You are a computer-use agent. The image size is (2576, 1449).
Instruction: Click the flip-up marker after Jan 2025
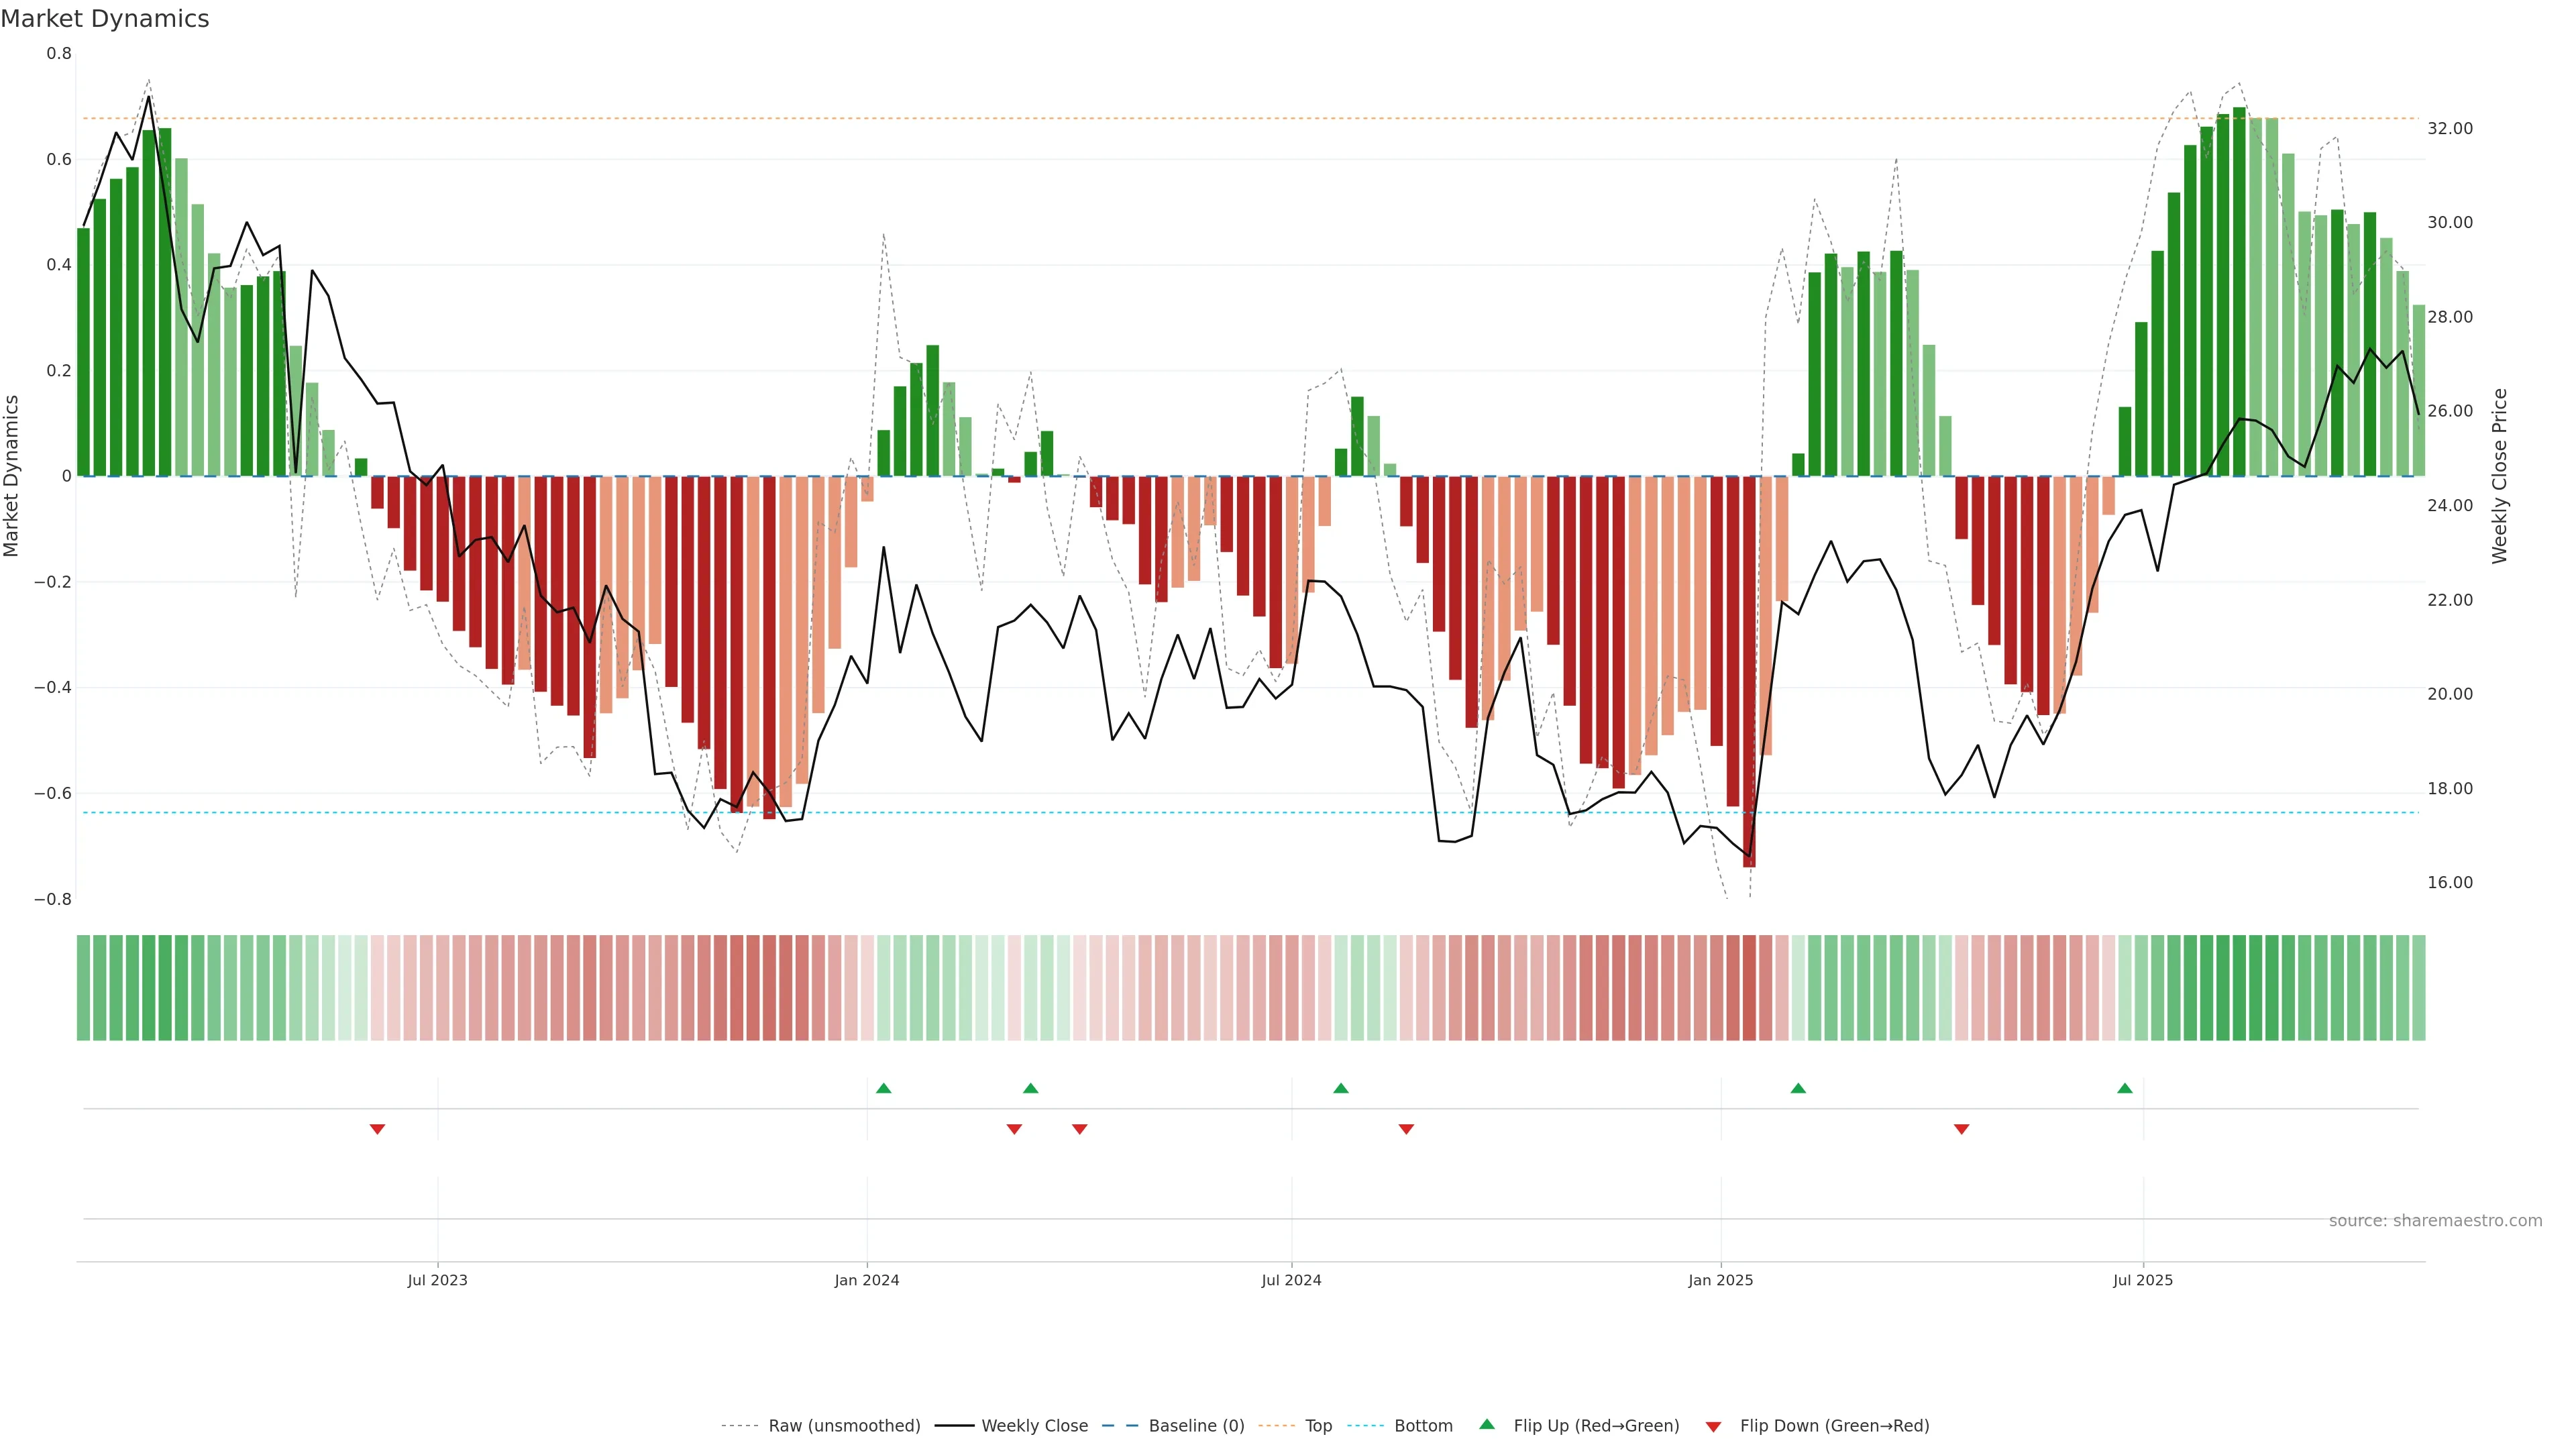(1797, 1088)
